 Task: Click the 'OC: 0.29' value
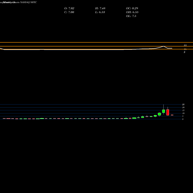132,8
